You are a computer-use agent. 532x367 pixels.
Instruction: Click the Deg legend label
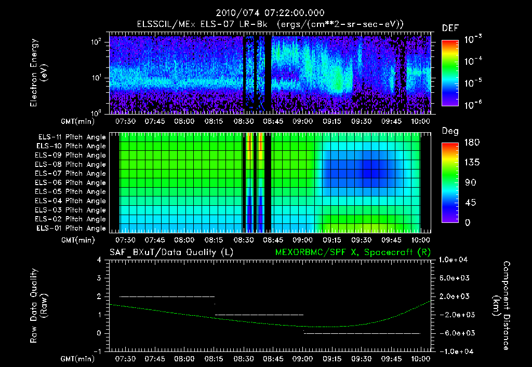tap(450, 131)
